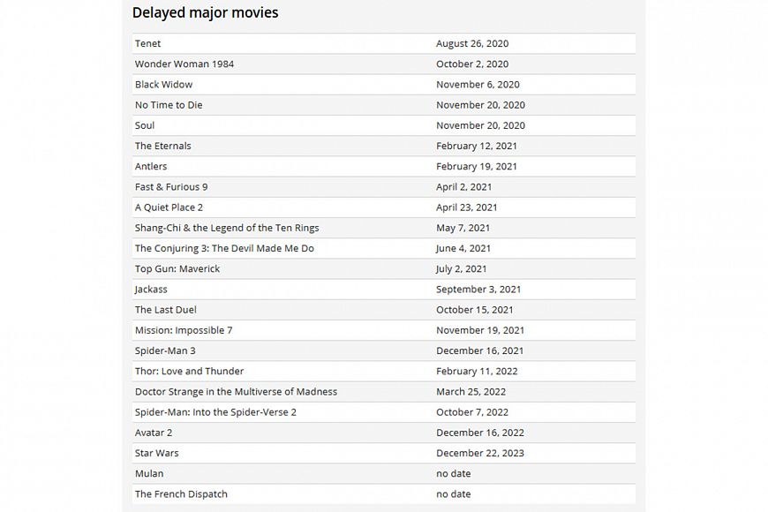
Task: Select the Avatar 2 row
Action: 154,433
